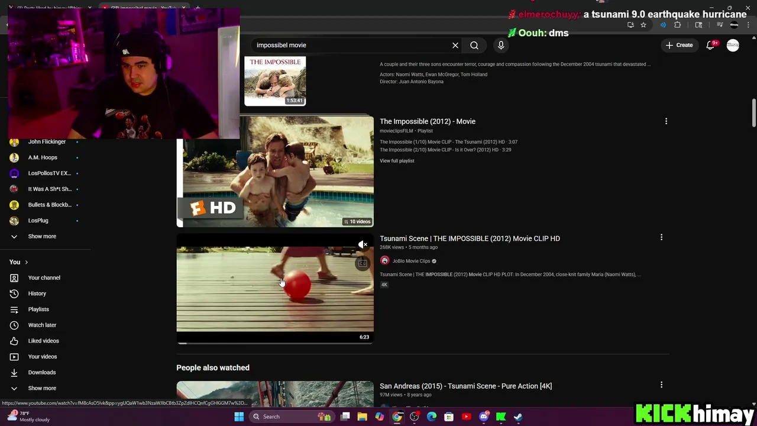The height and width of the screenshot is (426, 757).
Task: Open the Your channel menu item
Action: click(x=44, y=277)
